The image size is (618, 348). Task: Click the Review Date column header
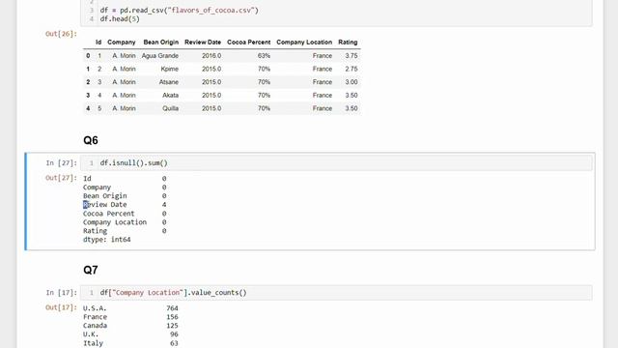[x=203, y=43]
